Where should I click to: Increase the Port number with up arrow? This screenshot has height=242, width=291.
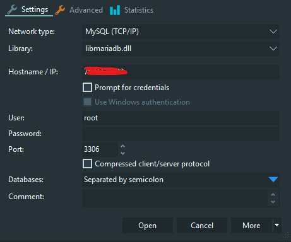[x=122, y=146]
